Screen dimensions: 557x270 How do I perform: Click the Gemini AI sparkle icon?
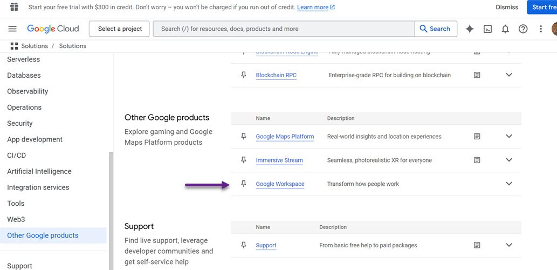click(x=470, y=29)
